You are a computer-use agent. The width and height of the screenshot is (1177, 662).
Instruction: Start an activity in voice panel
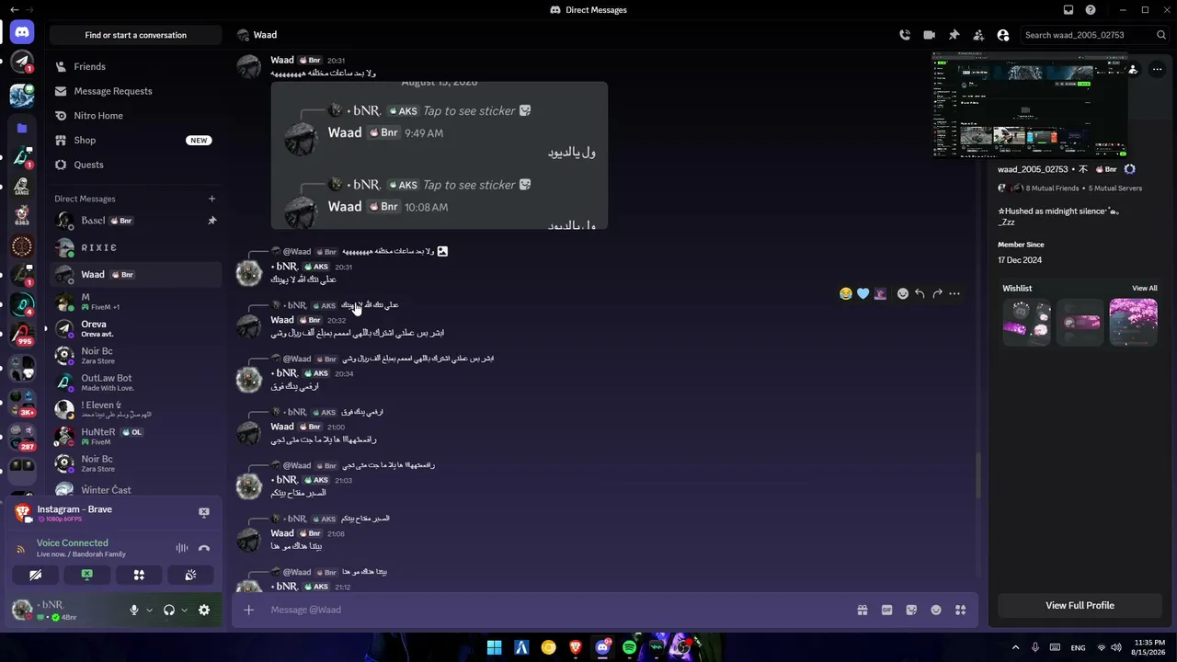tap(139, 575)
